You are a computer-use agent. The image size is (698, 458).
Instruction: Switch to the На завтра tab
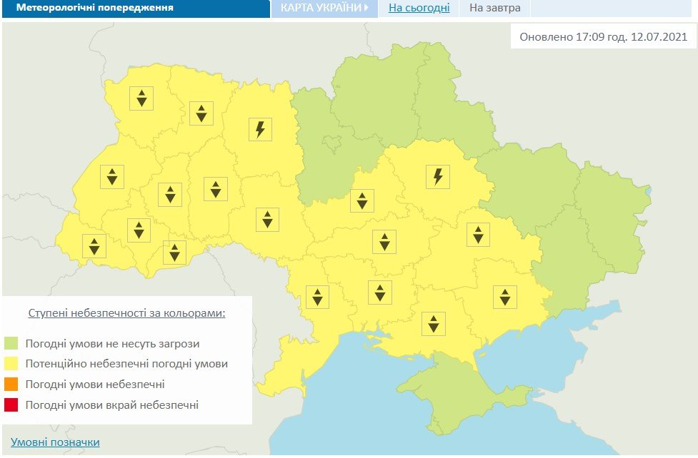pyautogui.click(x=494, y=9)
